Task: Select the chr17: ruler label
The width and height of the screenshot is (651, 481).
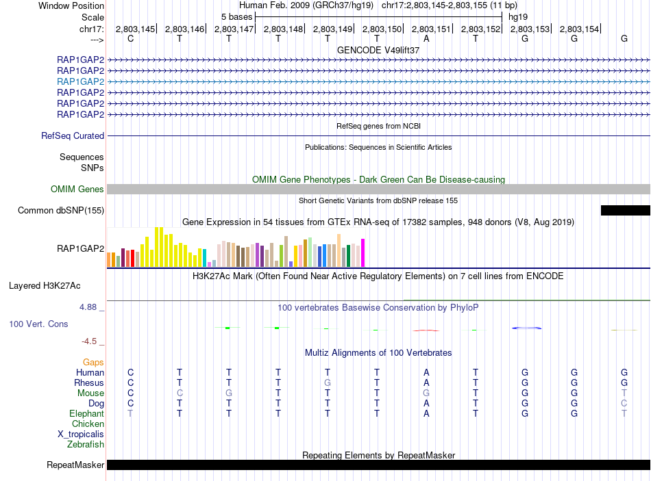Action: [91, 29]
